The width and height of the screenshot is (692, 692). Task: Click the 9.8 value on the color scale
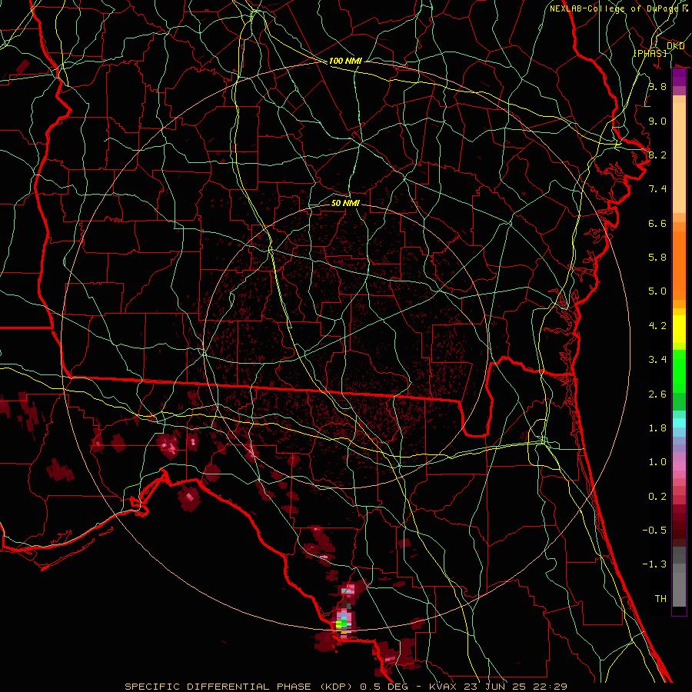657,86
